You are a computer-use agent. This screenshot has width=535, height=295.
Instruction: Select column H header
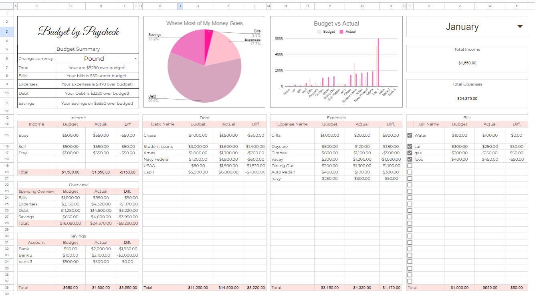(160, 6)
